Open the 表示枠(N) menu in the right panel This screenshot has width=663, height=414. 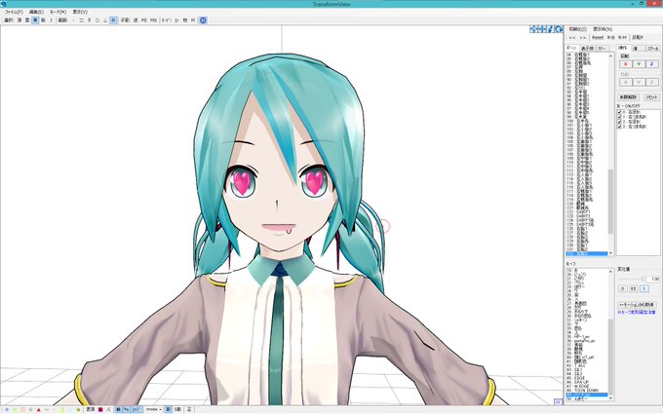tap(603, 29)
